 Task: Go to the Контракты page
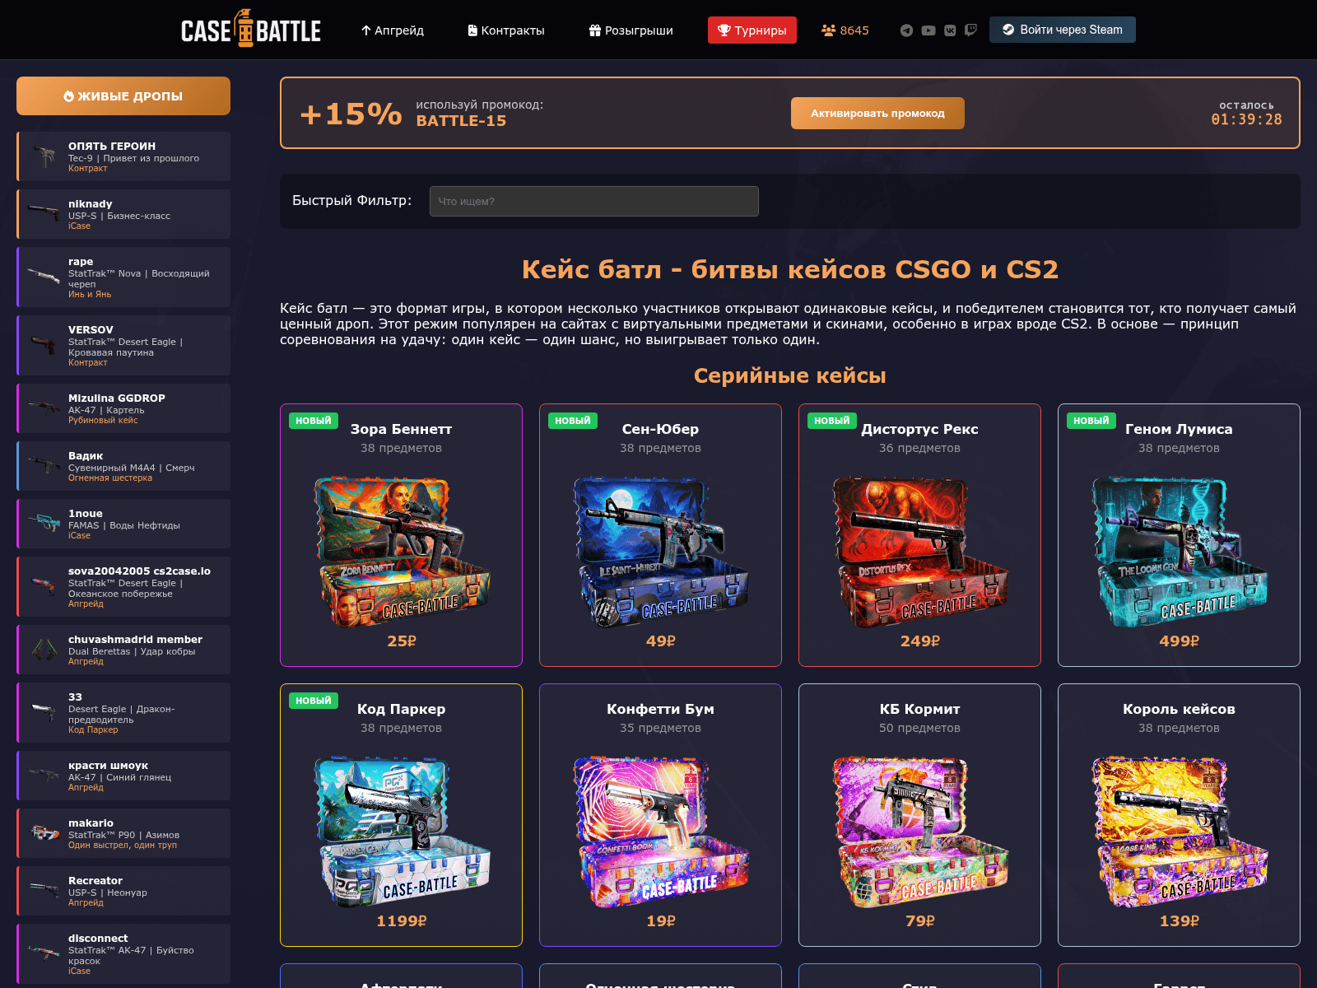506,30
